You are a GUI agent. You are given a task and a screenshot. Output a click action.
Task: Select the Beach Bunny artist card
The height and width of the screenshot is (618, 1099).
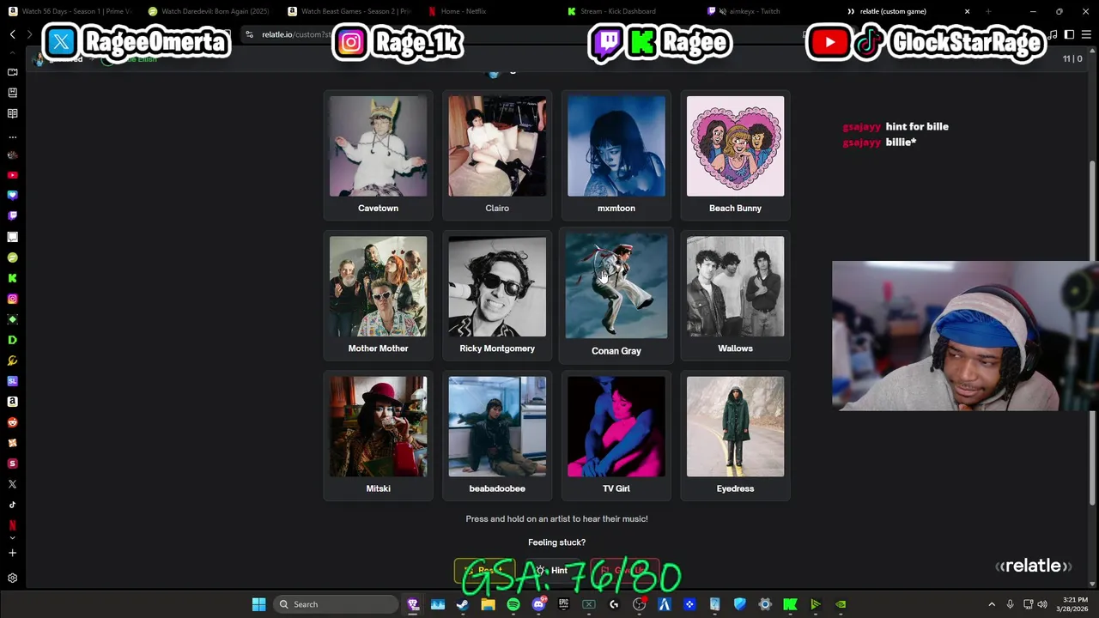735,155
